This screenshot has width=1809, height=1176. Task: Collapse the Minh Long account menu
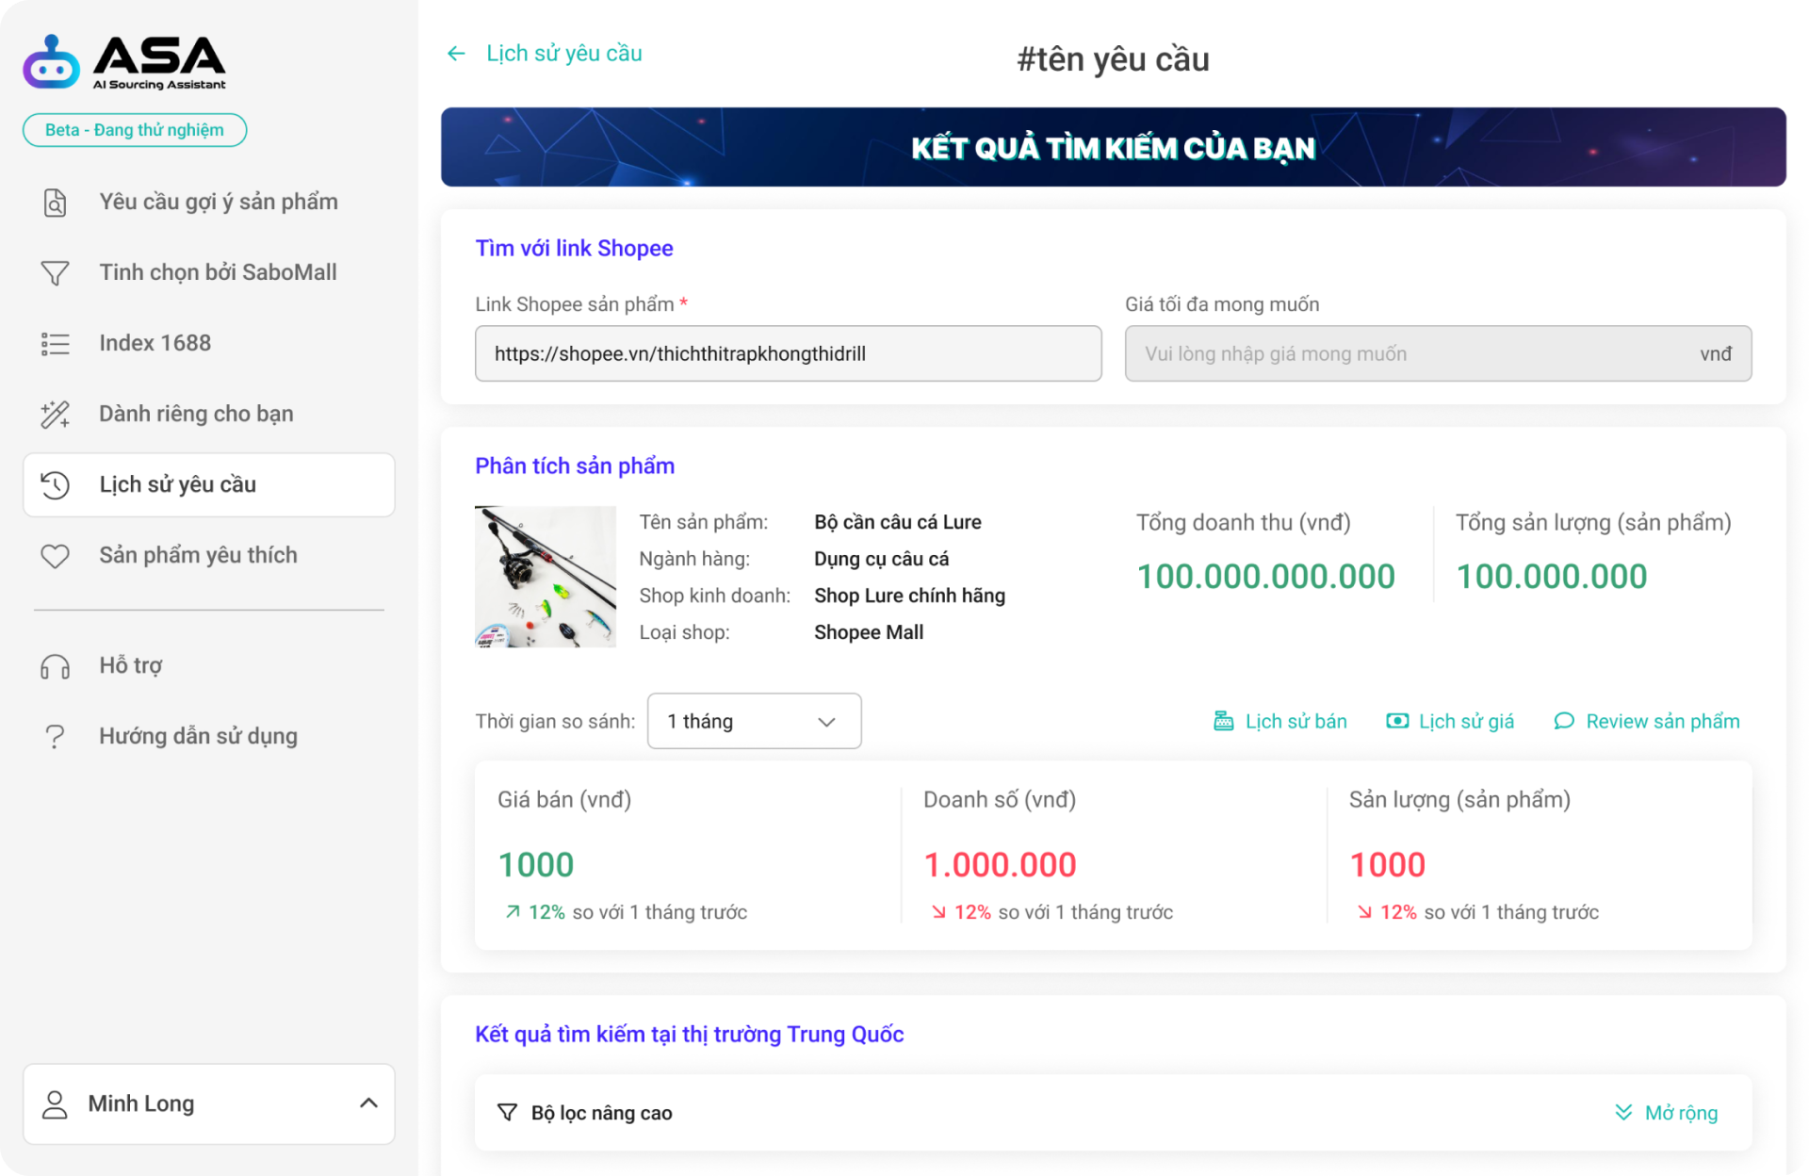(x=367, y=1102)
